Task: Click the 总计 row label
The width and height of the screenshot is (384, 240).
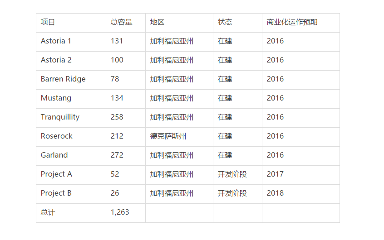Action: (x=48, y=212)
